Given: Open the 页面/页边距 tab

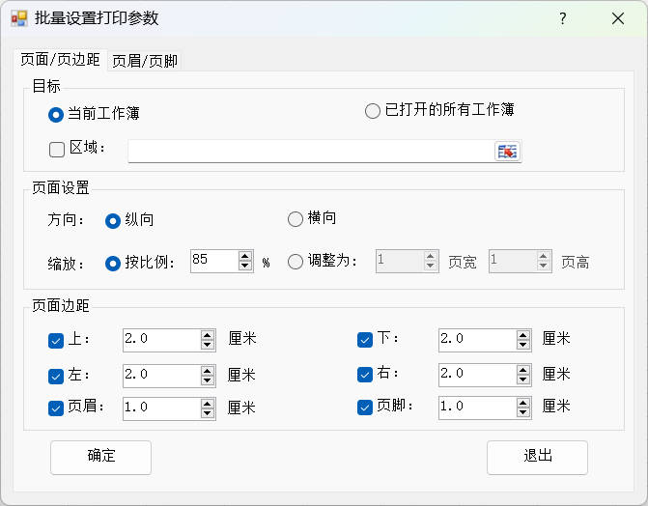Looking at the screenshot, I should tap(60, 60).
